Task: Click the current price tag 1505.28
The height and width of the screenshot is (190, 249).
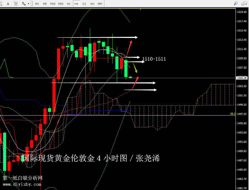Action: [242, 78]
